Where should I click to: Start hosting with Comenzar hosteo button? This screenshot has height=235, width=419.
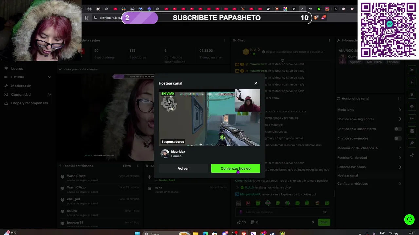[236, 168]
